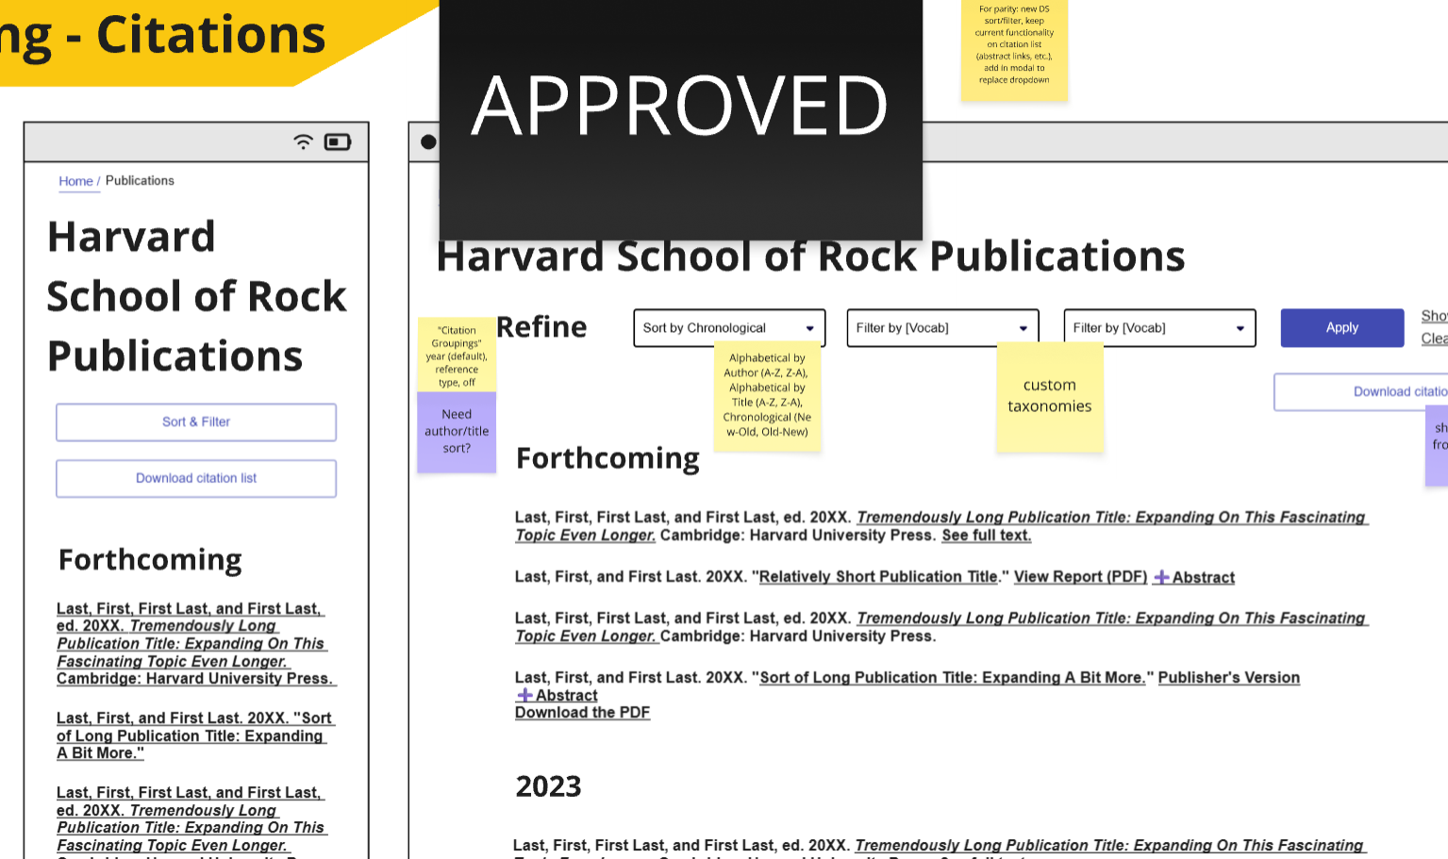Select the Need author/title sort sticky note
Image resolution: width=1448 pixels, height=859 pixels.
coord(457,432)
